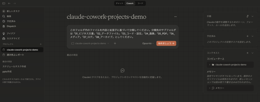Switch to the コード tab

[140, 3]
